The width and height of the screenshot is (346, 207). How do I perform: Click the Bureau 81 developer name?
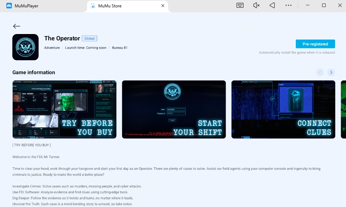tap(120, 48)
